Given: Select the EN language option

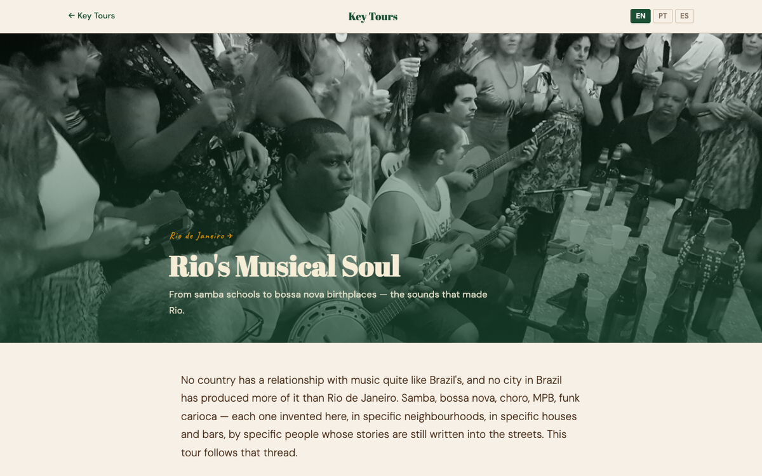Looking at the screenshot, I should tap(640, 16).
